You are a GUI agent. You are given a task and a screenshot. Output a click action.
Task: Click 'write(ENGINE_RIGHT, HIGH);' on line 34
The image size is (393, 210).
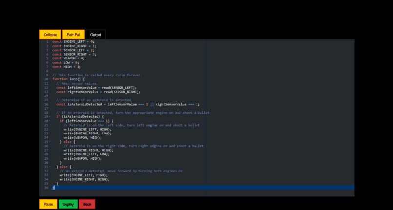click(x=85, y=179)
